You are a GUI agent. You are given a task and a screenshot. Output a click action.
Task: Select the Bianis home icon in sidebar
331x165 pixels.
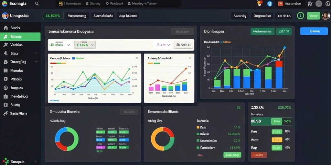tap(6, 28)
